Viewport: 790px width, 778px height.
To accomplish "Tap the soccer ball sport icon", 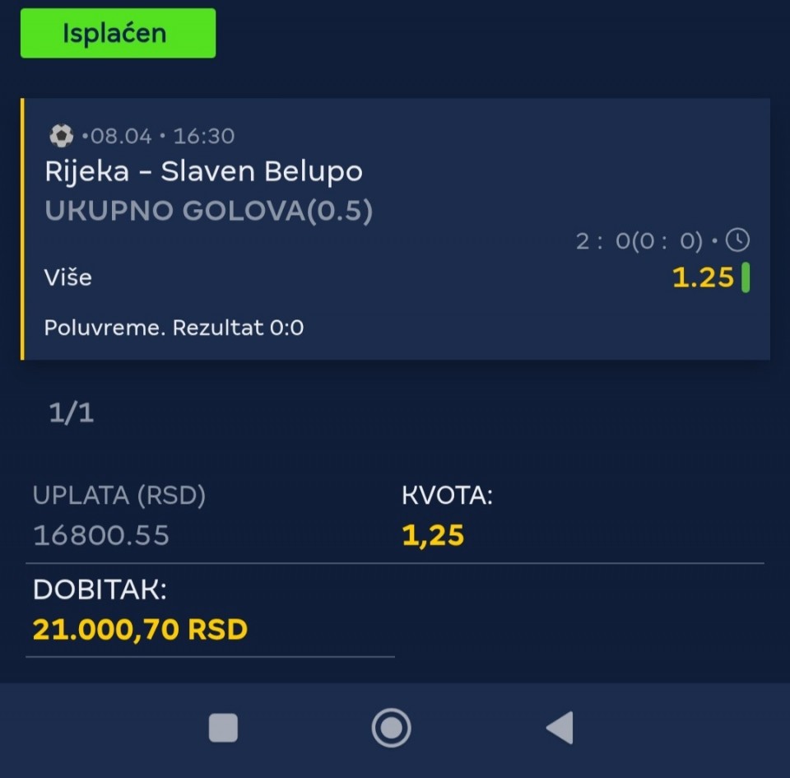I will pos(62,136).
